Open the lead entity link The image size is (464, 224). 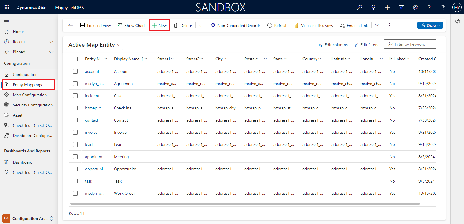89,144
